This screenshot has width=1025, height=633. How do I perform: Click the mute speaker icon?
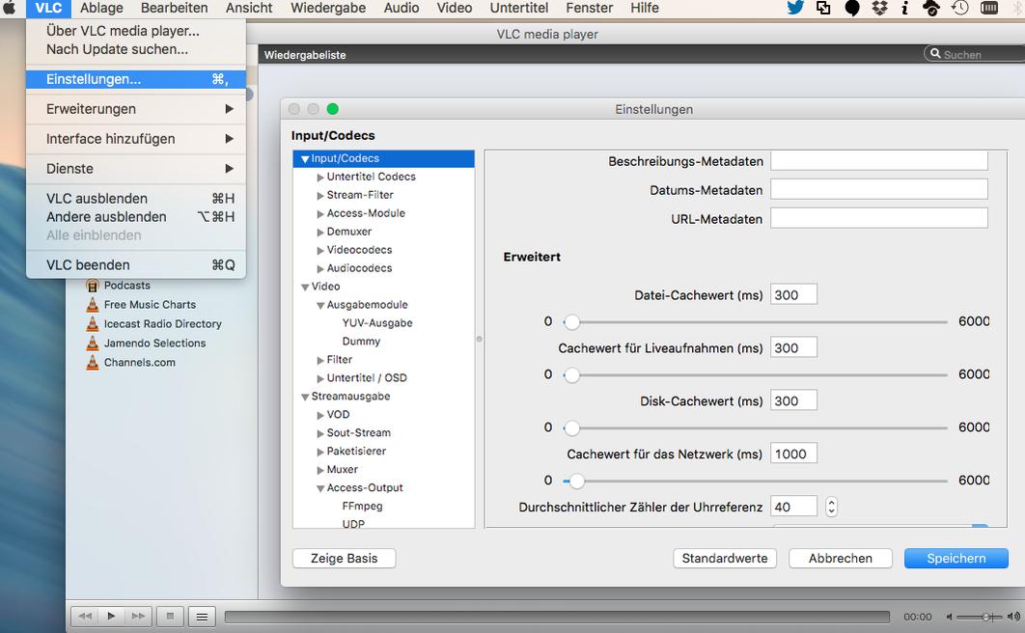(x=949, y=617)
